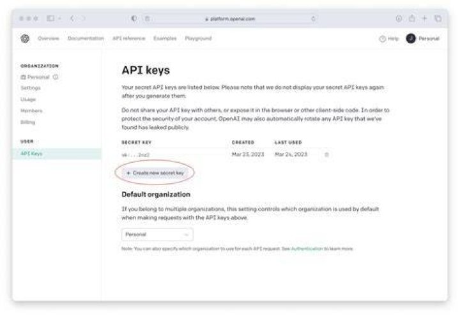Click the Help button in header
Image resolution: width=460 pixels, height=316 pixels.
coord(389,39)
